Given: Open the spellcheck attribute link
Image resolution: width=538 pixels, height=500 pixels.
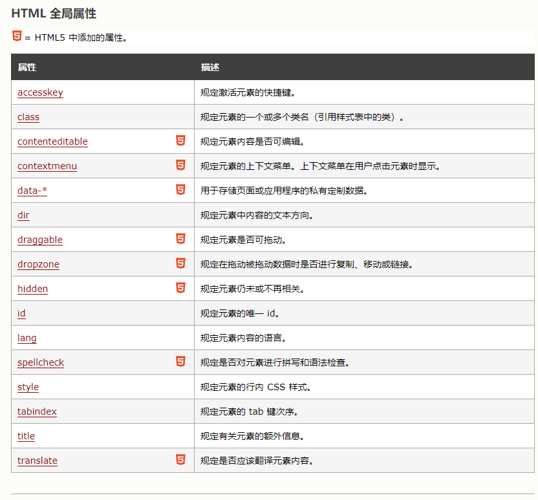Looking at the screenshot, I should coord(41,362).
